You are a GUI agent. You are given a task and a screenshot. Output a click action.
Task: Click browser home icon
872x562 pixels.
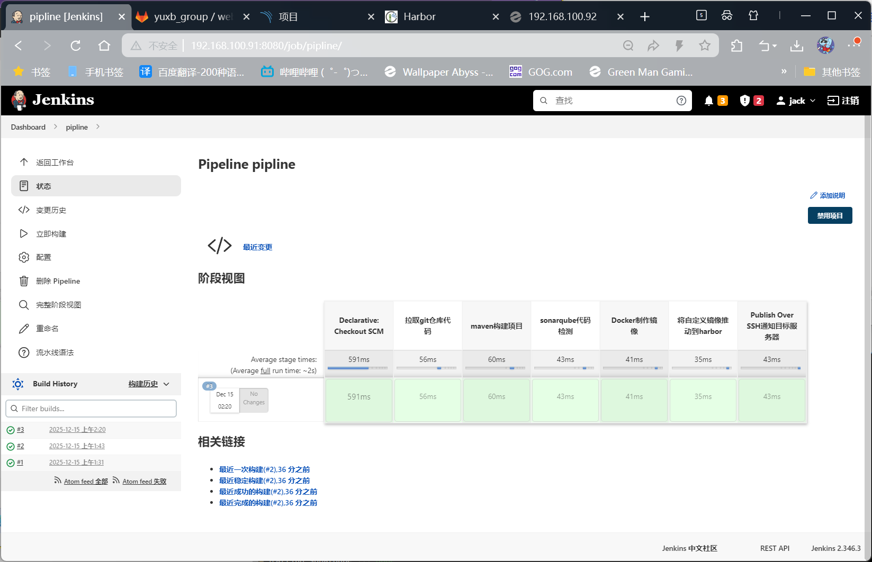pos(104,46)
